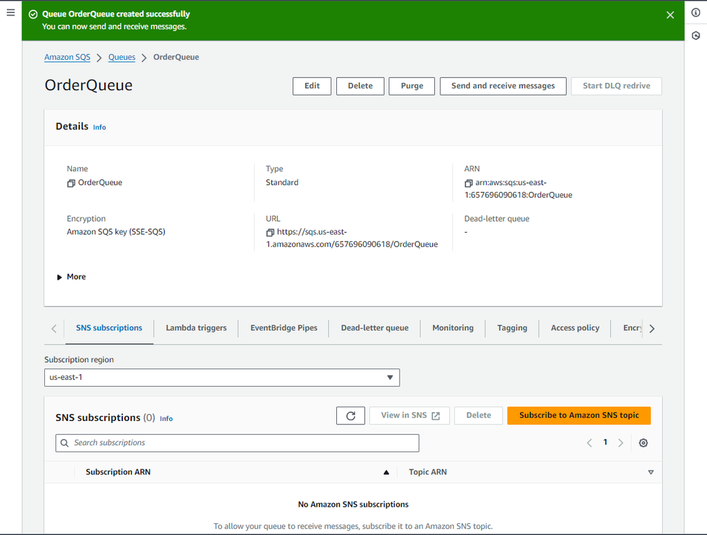Open the notifications panel icon top right
Image resolution: width=707 pixels, height=535 pixels.
(x=696, y=12)
